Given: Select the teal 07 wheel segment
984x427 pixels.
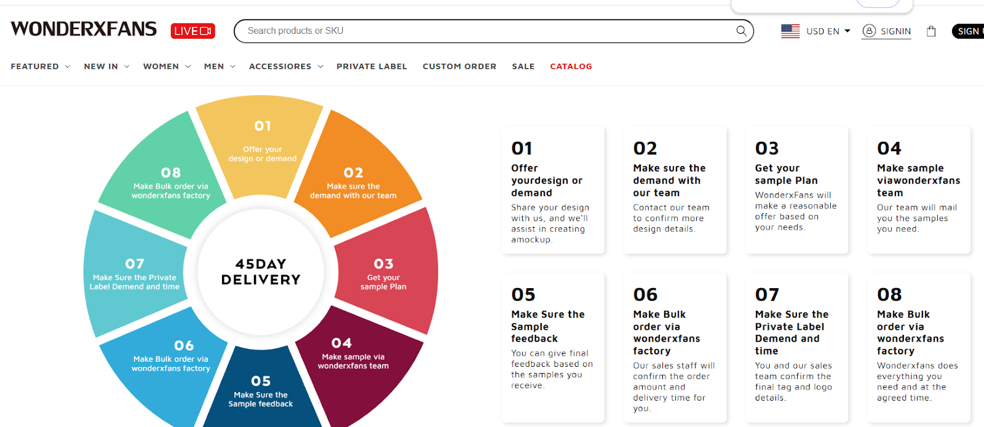Looking at the screenshot, I should [x=135, y=275].
